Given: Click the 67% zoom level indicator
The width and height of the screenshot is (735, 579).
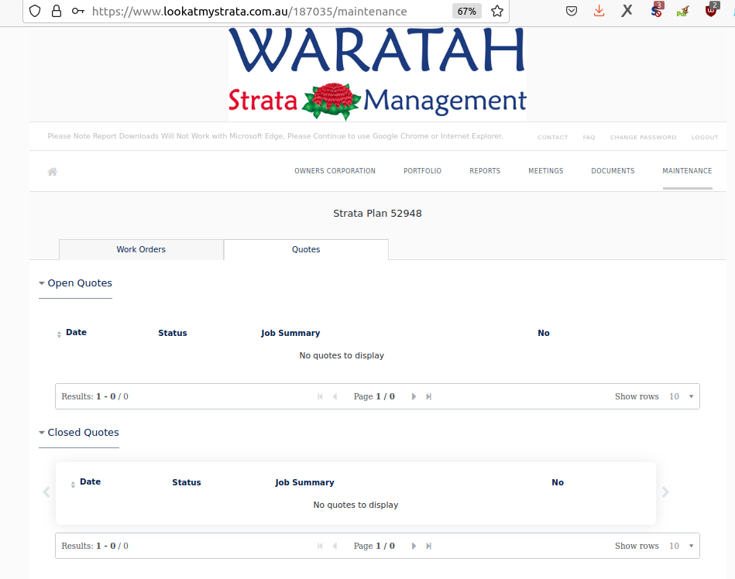Looking at the screenshot, I should click(466, 12).
